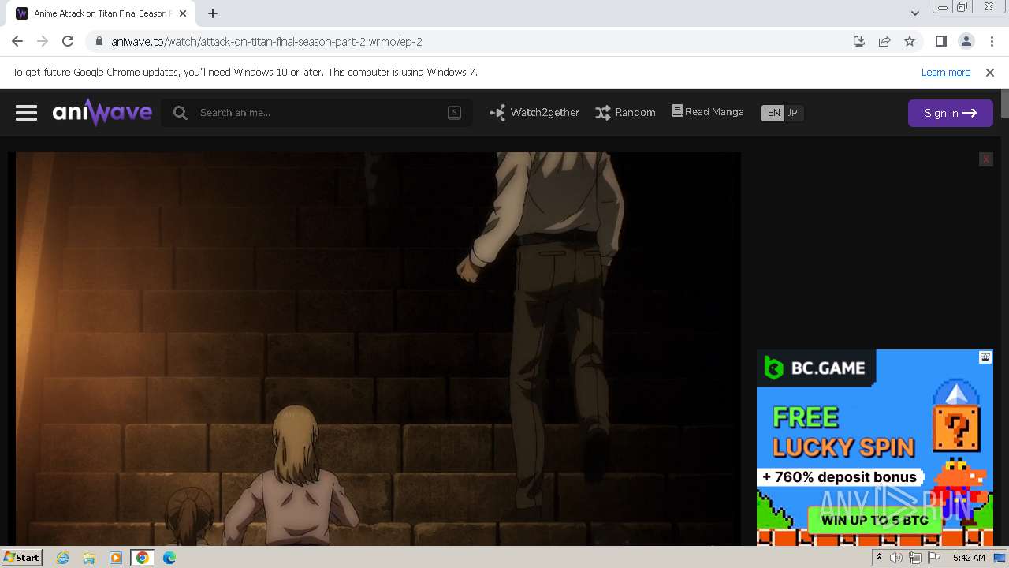Open Windows Media Player taskbar icon
The image size is (1009, 568).
click(116, 558)
